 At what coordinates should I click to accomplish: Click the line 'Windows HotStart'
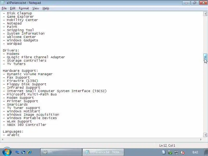pyautogui.click(x=22, y=111)
